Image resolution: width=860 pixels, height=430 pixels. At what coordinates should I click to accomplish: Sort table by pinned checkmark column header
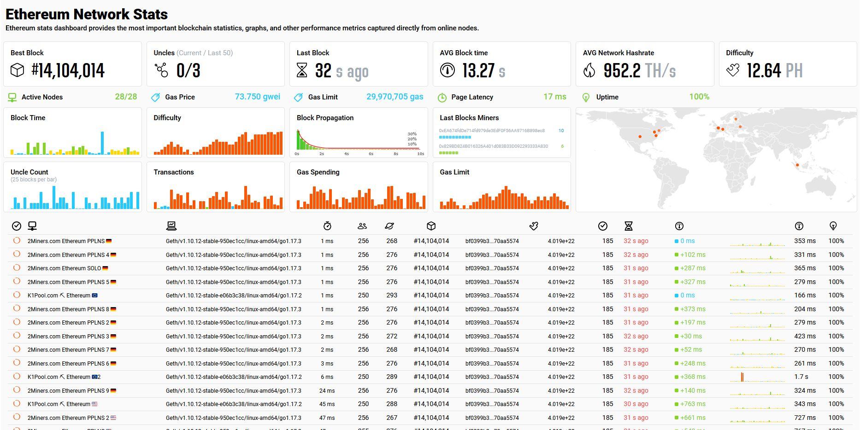[x=17, y=226]
